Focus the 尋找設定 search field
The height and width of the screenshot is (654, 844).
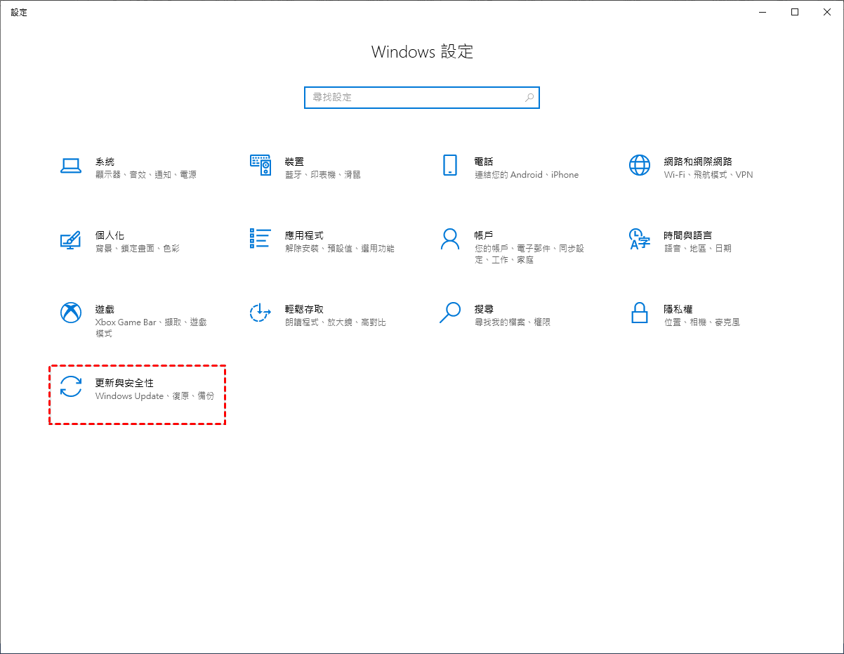click(422, 98)
